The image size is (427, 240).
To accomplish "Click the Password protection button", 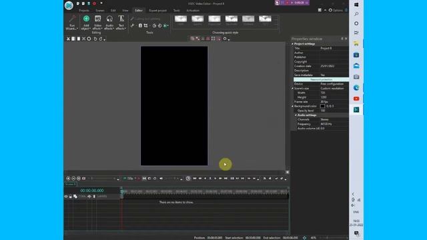I will (x=321, y=79).
